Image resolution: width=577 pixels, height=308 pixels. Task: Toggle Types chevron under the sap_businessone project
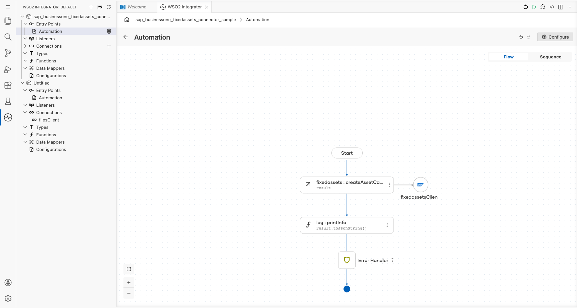coord(25,53)
